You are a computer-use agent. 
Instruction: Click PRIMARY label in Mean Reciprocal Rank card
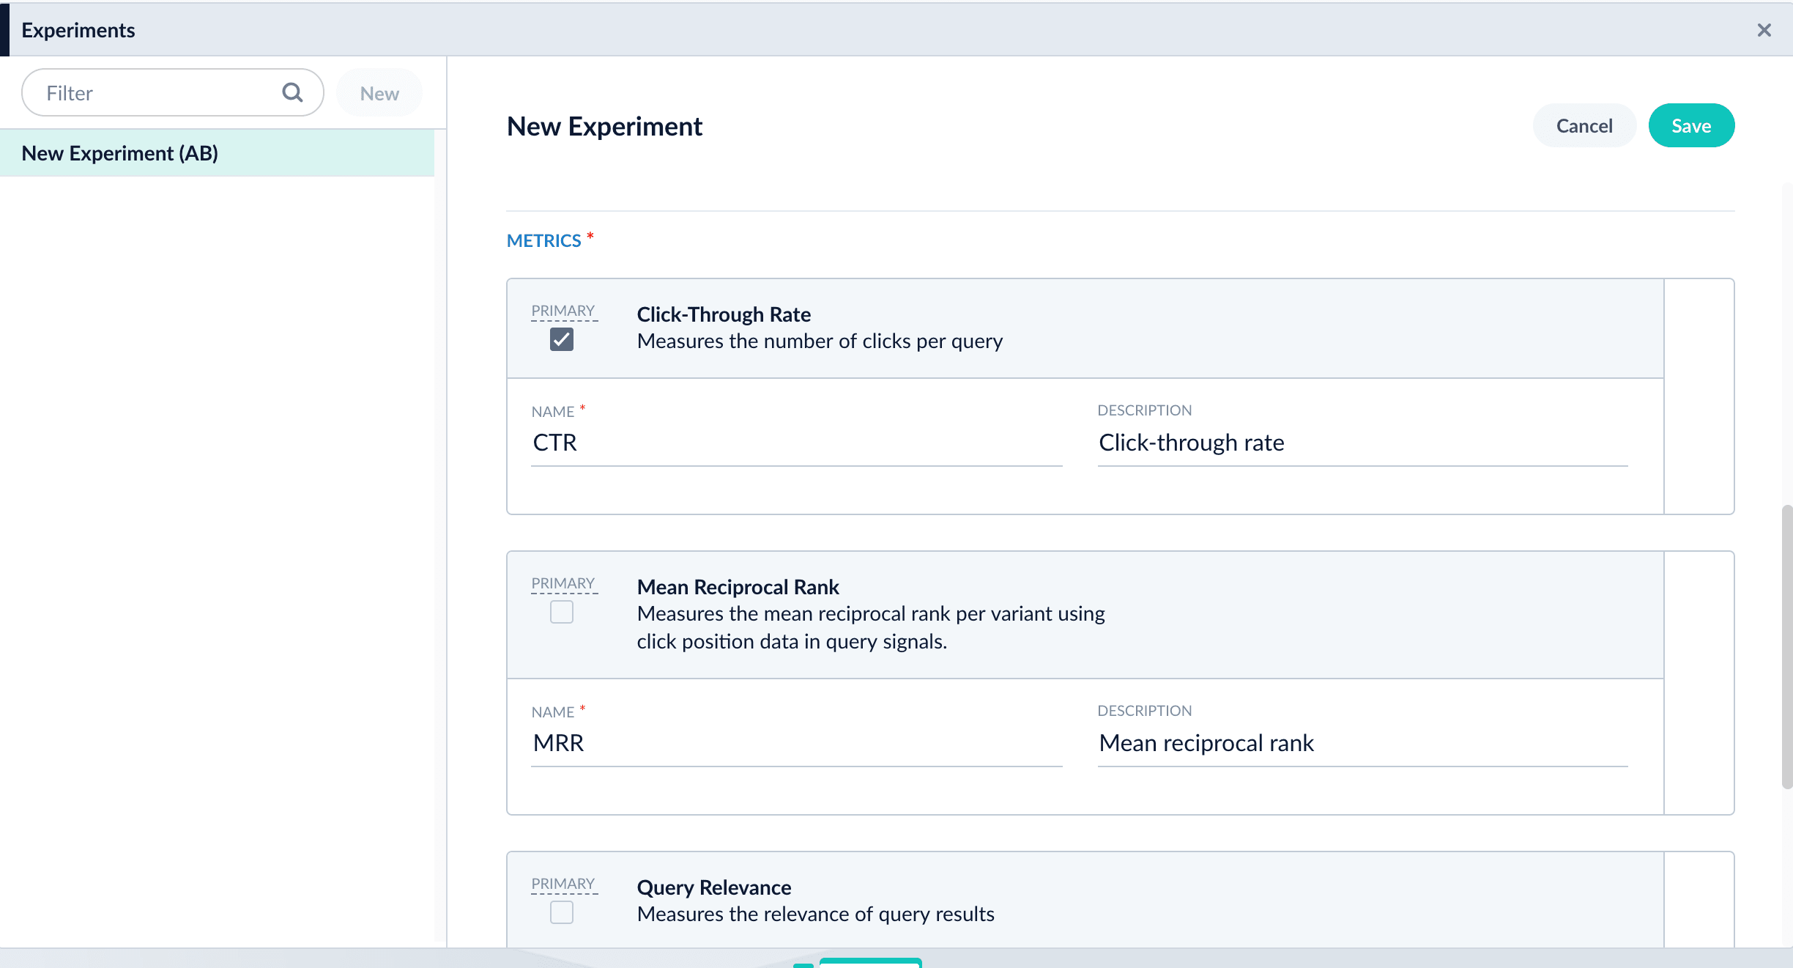563,583
